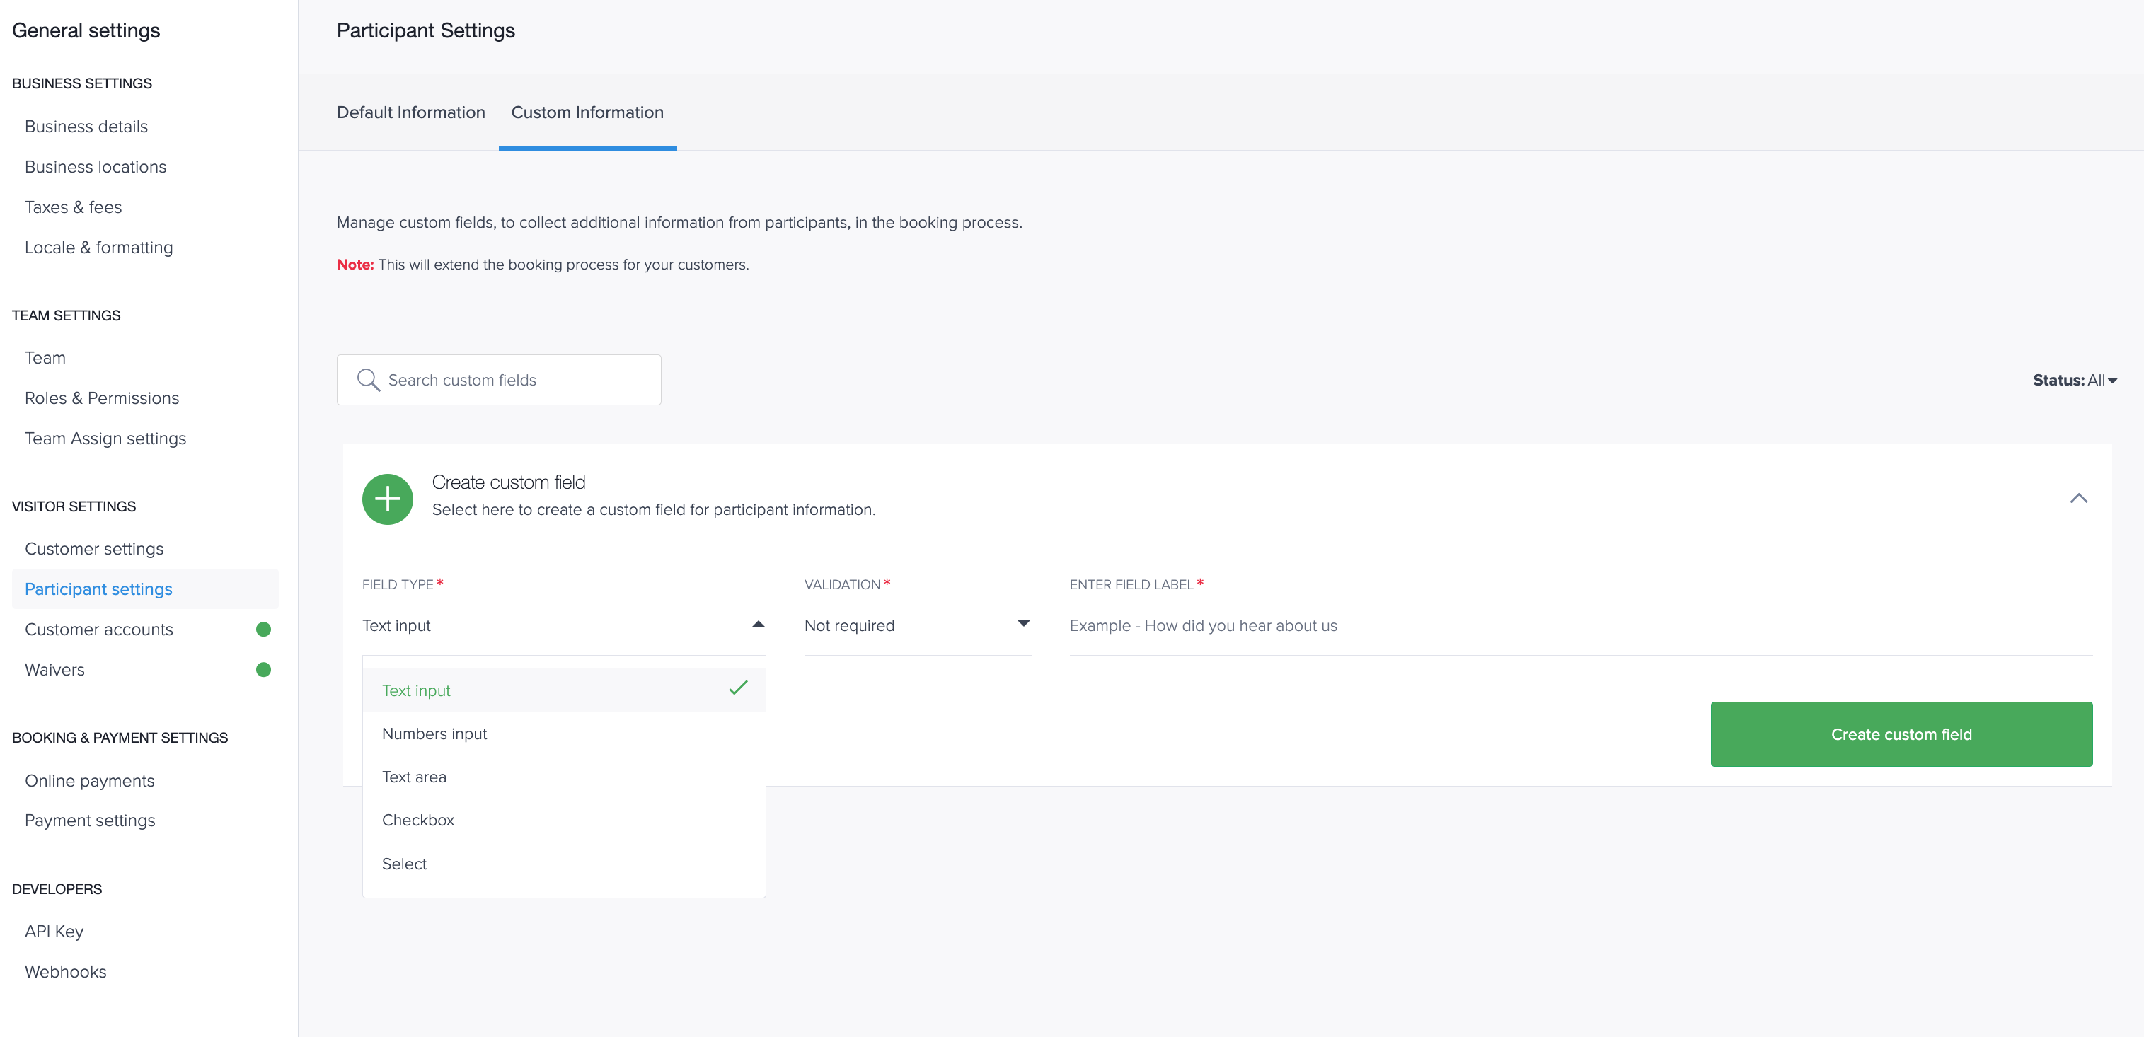The width and height of the screenshot is (2144, 1037).
Task: Collapse the Create custom field panel chevron
Action: [x=2078, y=498]
